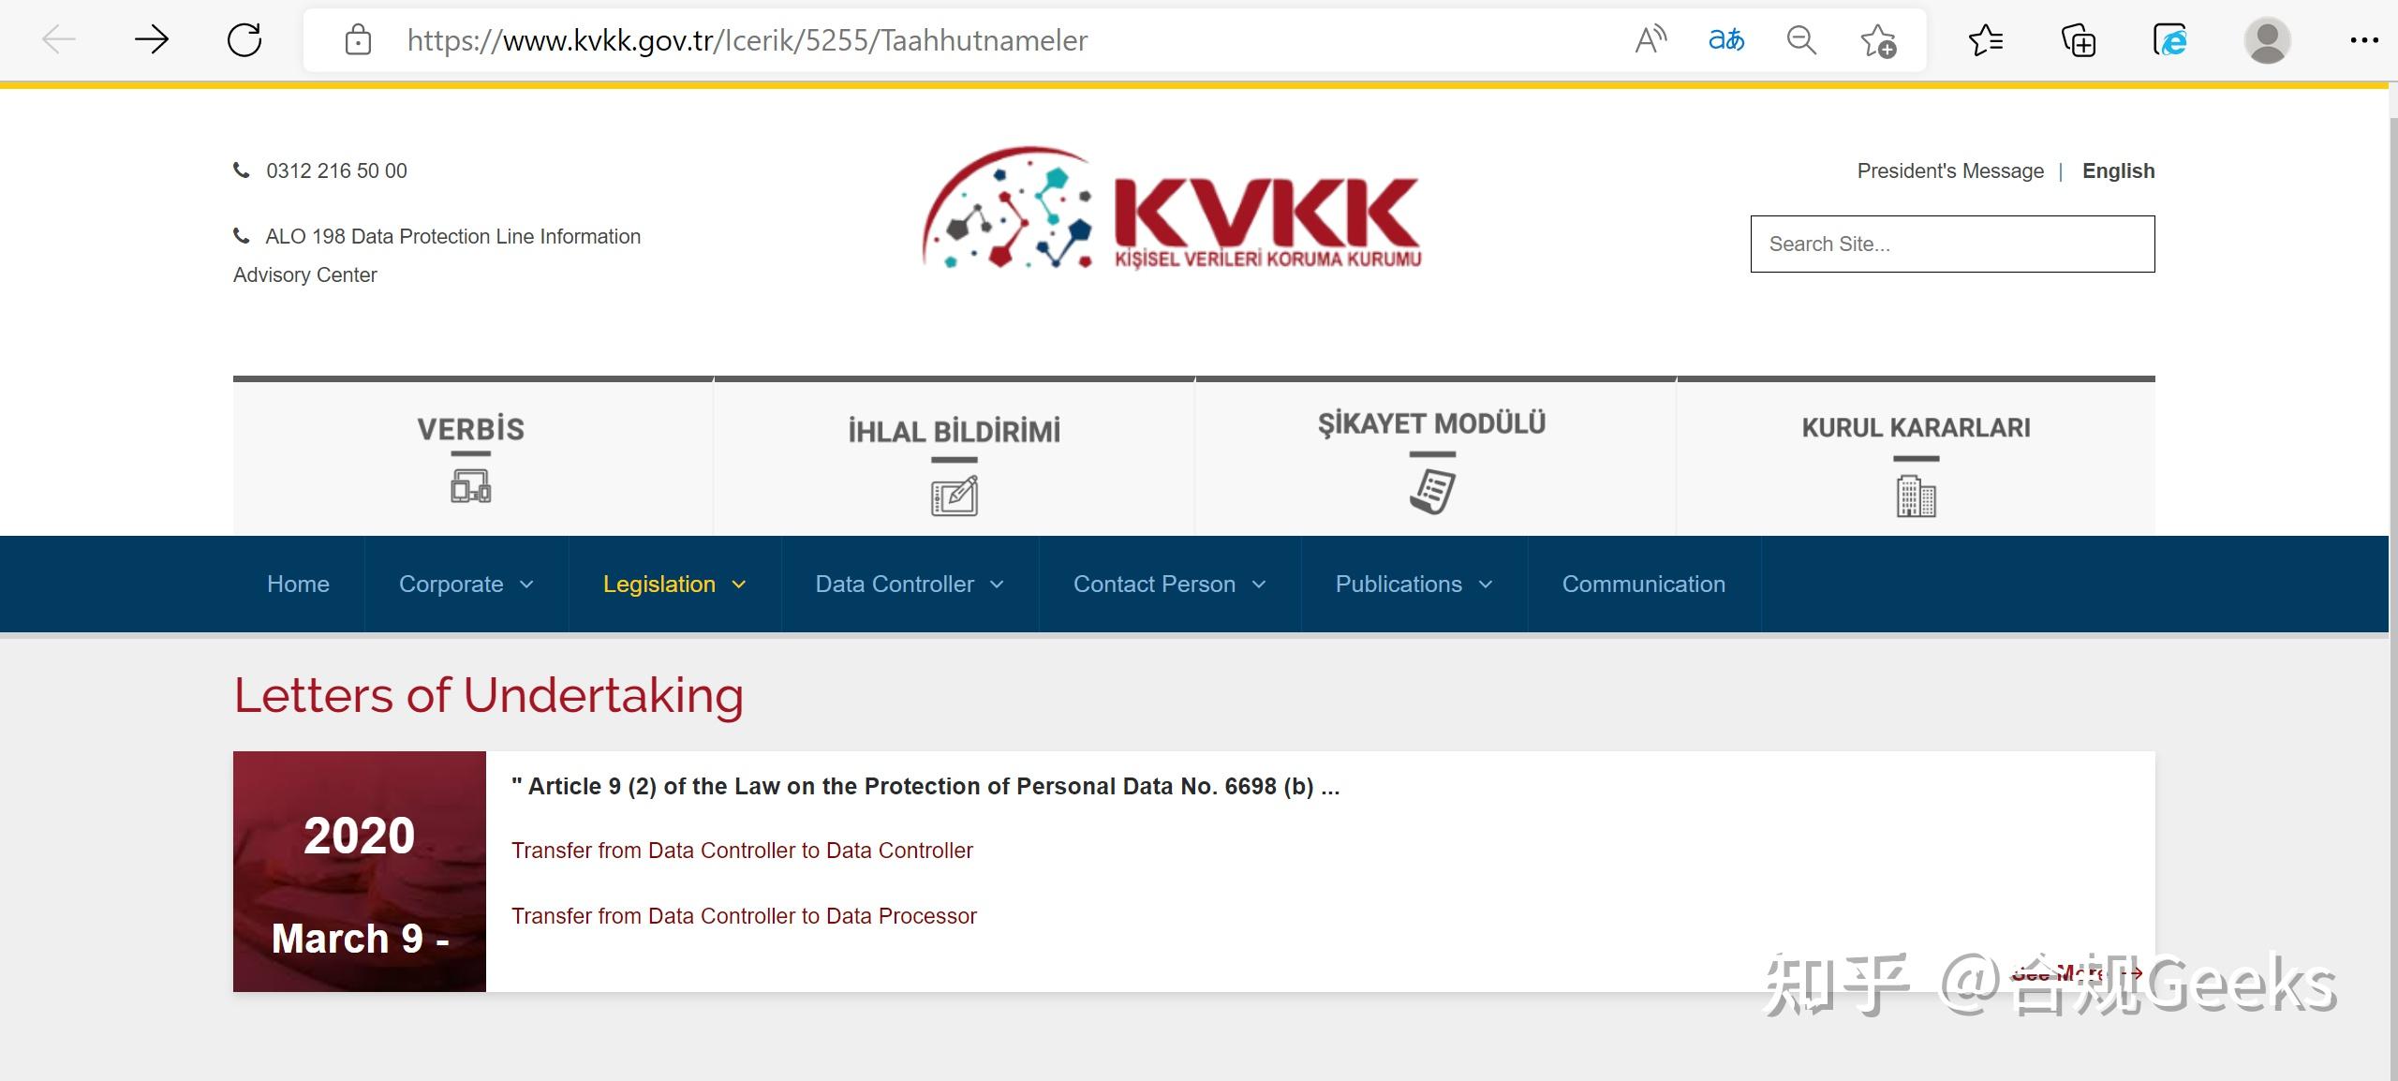Expand the Legislation dropdown menu

pyautogui.click(x=674, y=584)
